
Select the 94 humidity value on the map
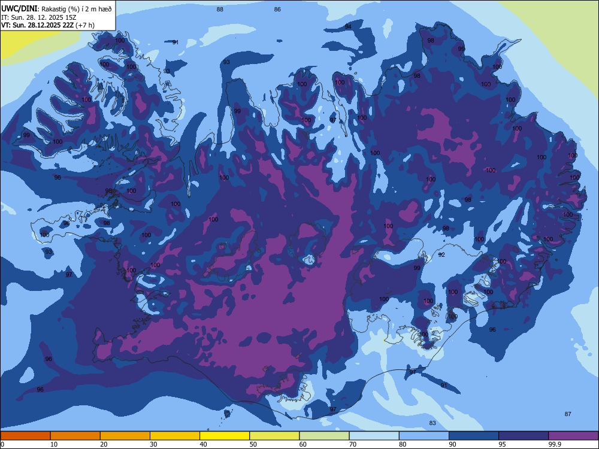[x=348, y=26]
